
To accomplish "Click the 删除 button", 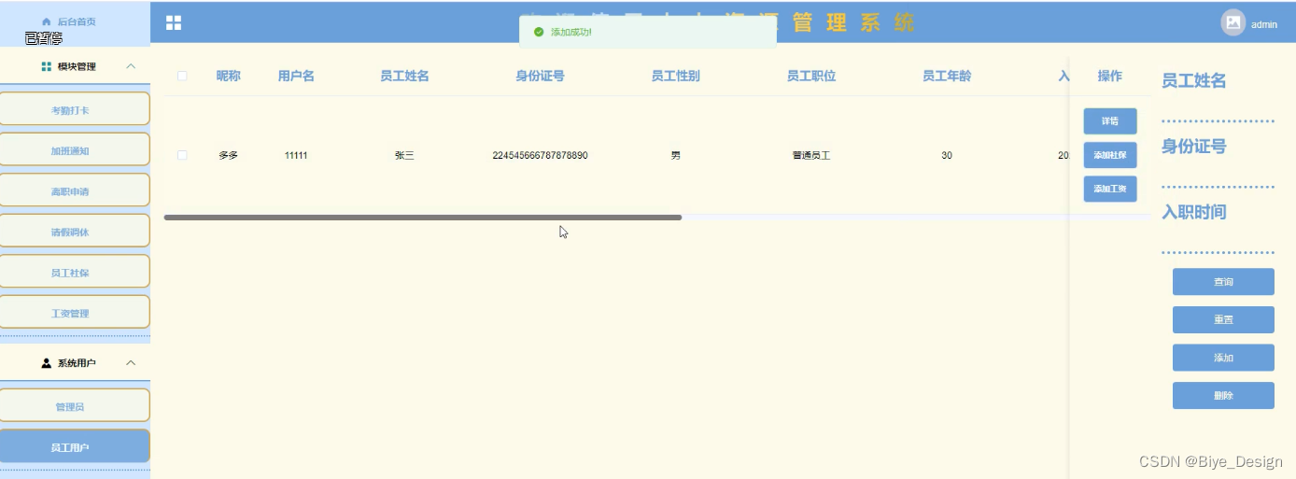I will tap(1223, 395).
